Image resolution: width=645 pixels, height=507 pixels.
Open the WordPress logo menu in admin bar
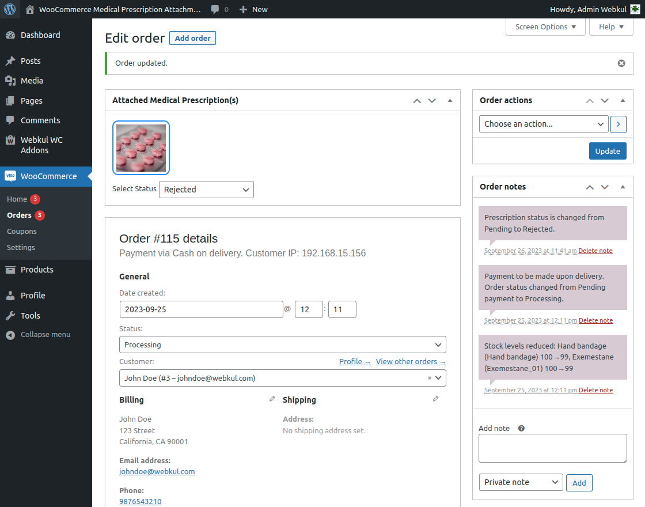pyautogui.click(x=10, y=9)
